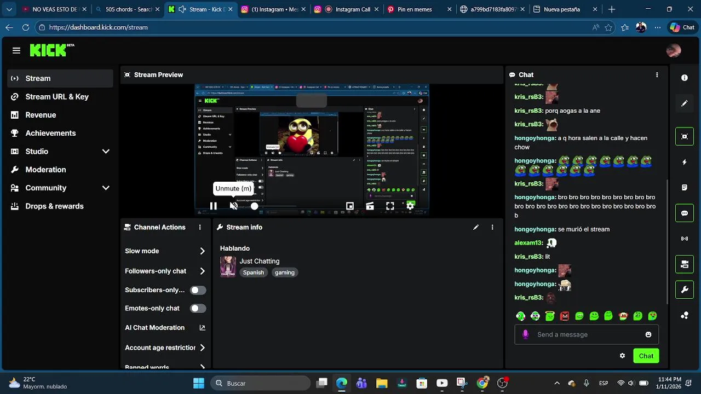The height and width of the screenshot is (394, 701).
Task: Switch to the 505 chords browser tab
Action: tap(128, 9)
